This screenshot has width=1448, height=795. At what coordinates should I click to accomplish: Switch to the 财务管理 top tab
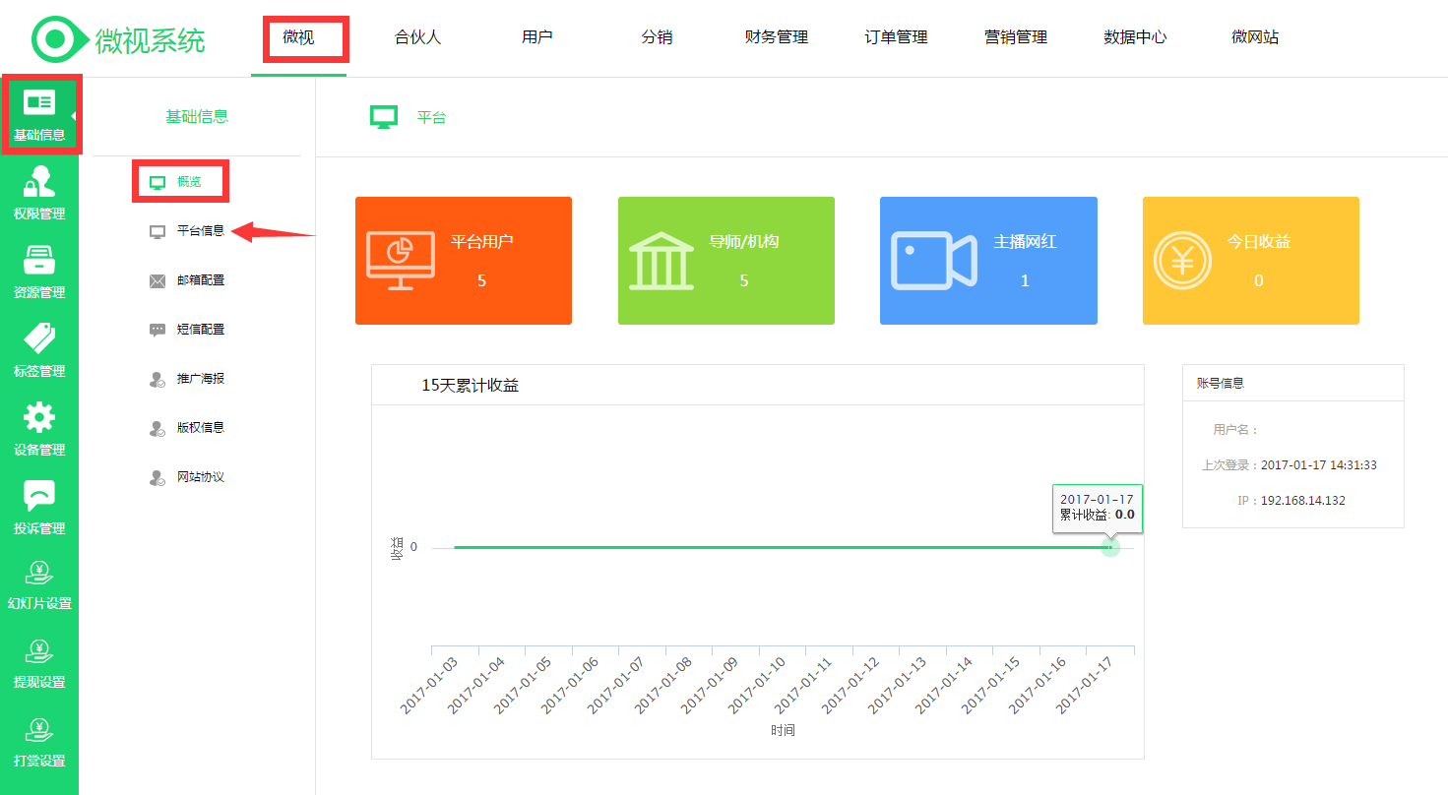[777, 37]
